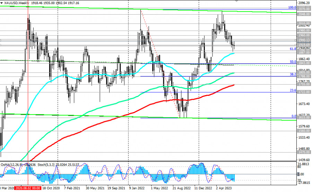This screenshot has width=312, height=192.
Task: Click the 18 Oct 2020 date label
Action: 51,188
